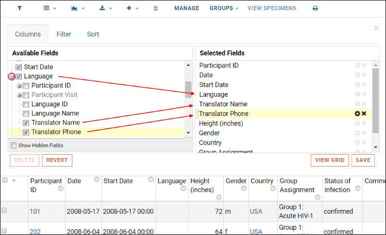Open participant 101 link
The image size is (386, 235).
tap(35, 211)
